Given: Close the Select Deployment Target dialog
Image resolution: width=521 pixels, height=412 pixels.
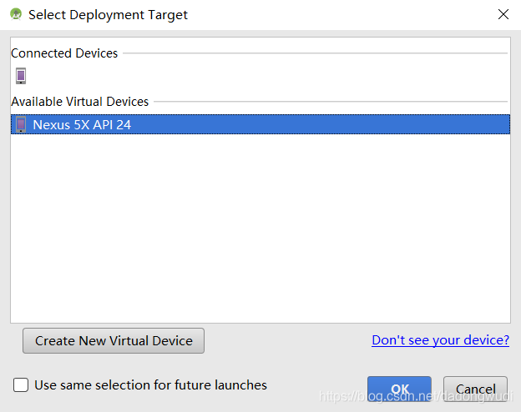Looking at the screenshot, I should 503,14.
